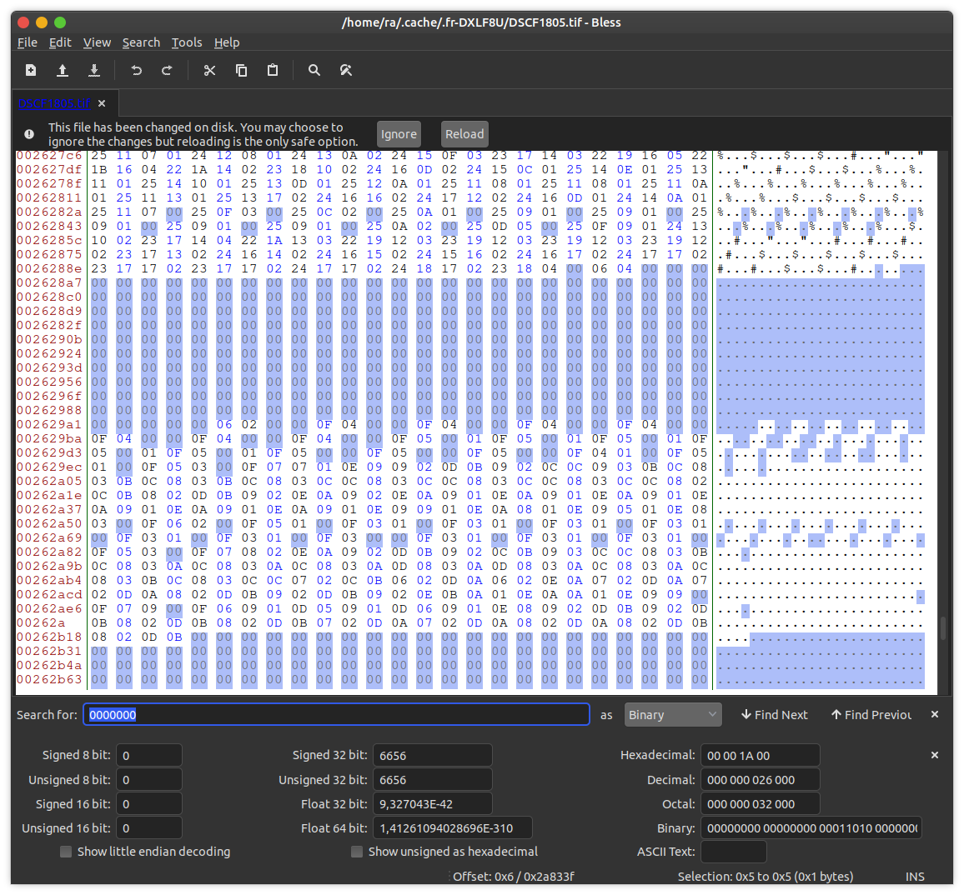The image size is (964, 895).
Task: Click the Cut scissors icon
Action: (x=209, y=70)
